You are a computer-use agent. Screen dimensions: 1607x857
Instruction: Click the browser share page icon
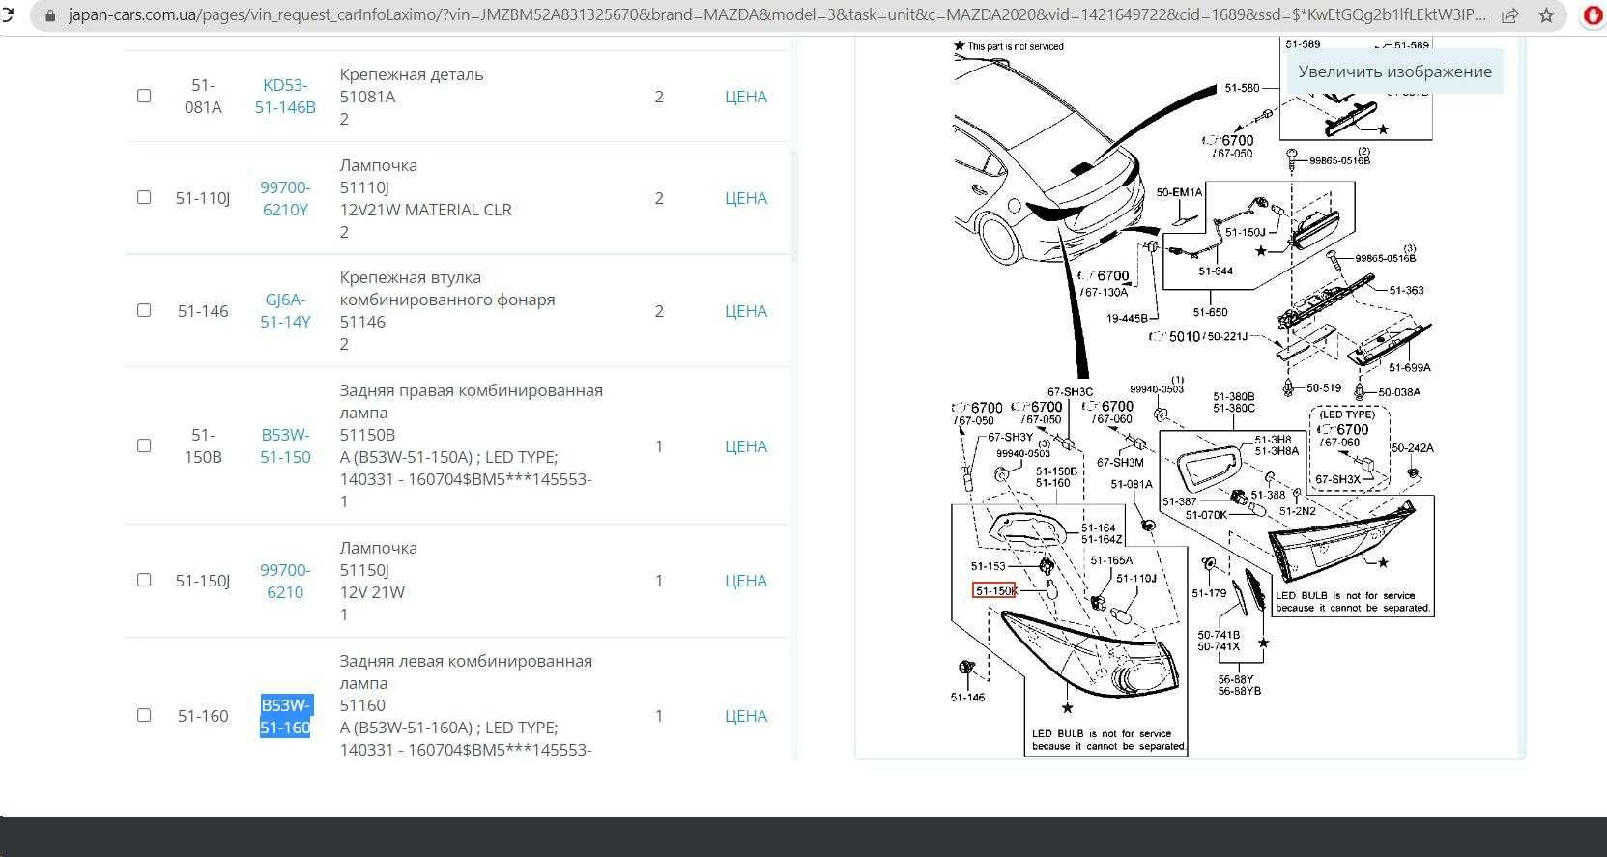click(x=1510, y=15)
